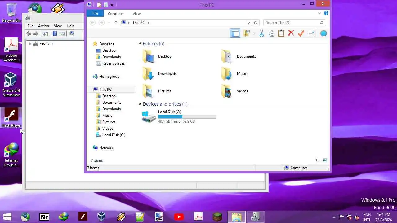Click the folder options icon in toolbar
This screenshot has height=223, width=397.
tap(247, 33)
